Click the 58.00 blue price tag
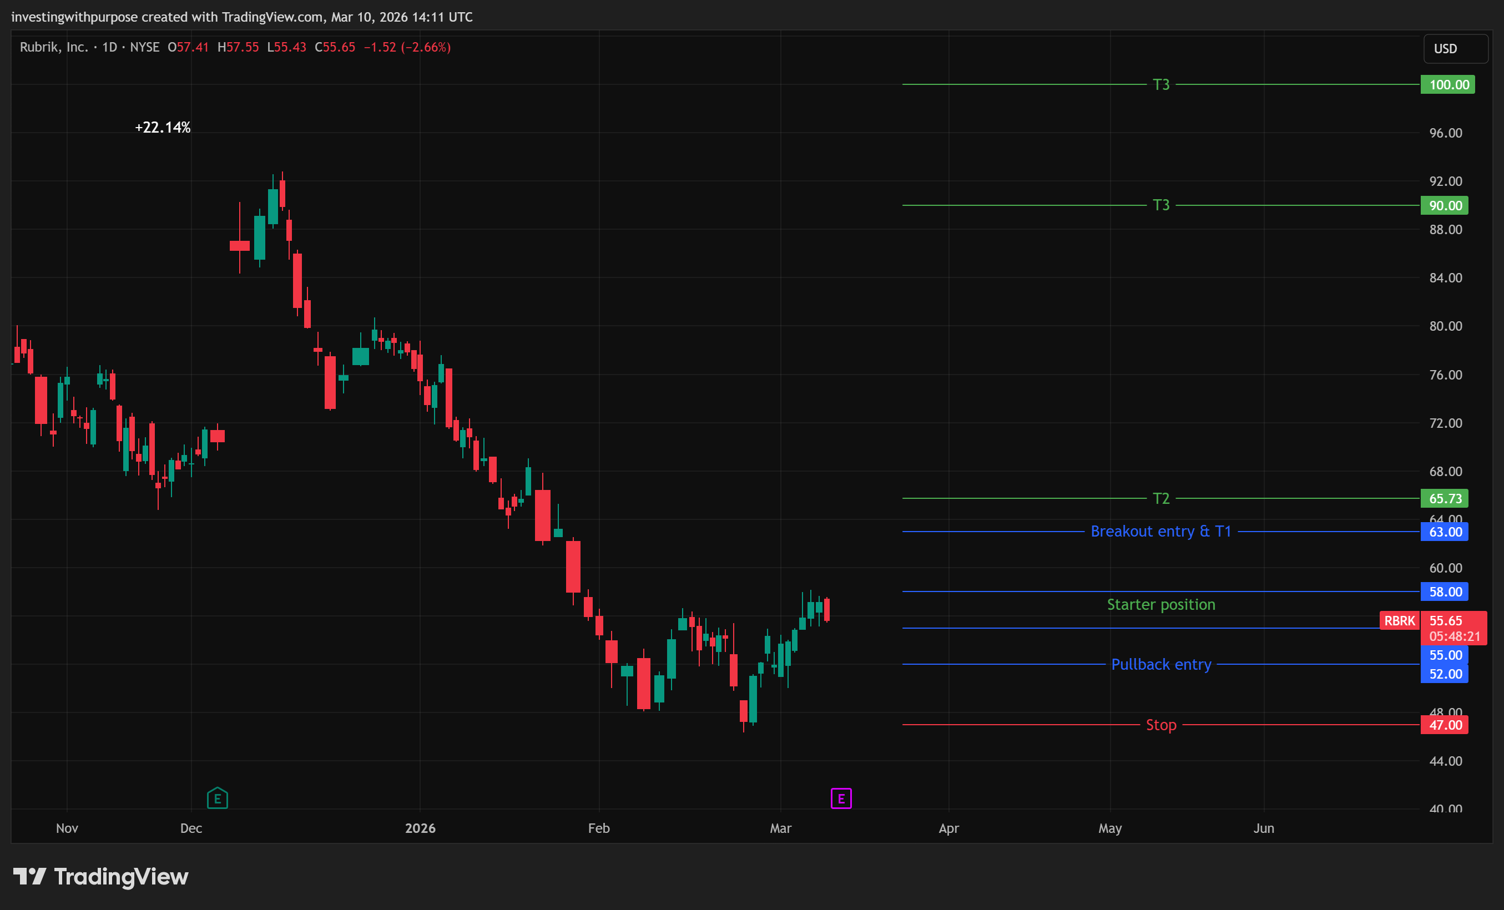This screenshot has width=1504, height=910. point(1444,591)
